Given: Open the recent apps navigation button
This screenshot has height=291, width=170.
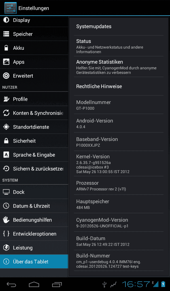Looking at the screenshot, I should [57, 284].
